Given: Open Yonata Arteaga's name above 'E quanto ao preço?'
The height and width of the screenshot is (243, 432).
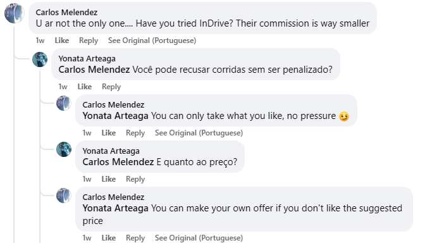Looking at the screenshot, I should click(x=111, y=151).
